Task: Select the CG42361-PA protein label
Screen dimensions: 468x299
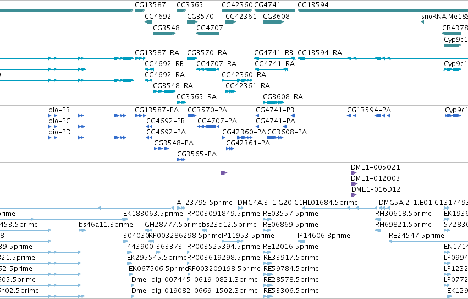Action: tap(248, 143)
